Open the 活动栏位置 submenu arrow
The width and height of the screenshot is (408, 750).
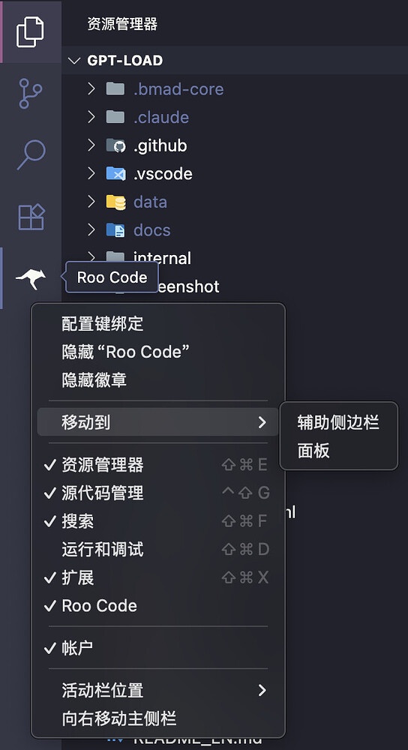[262, 690]
